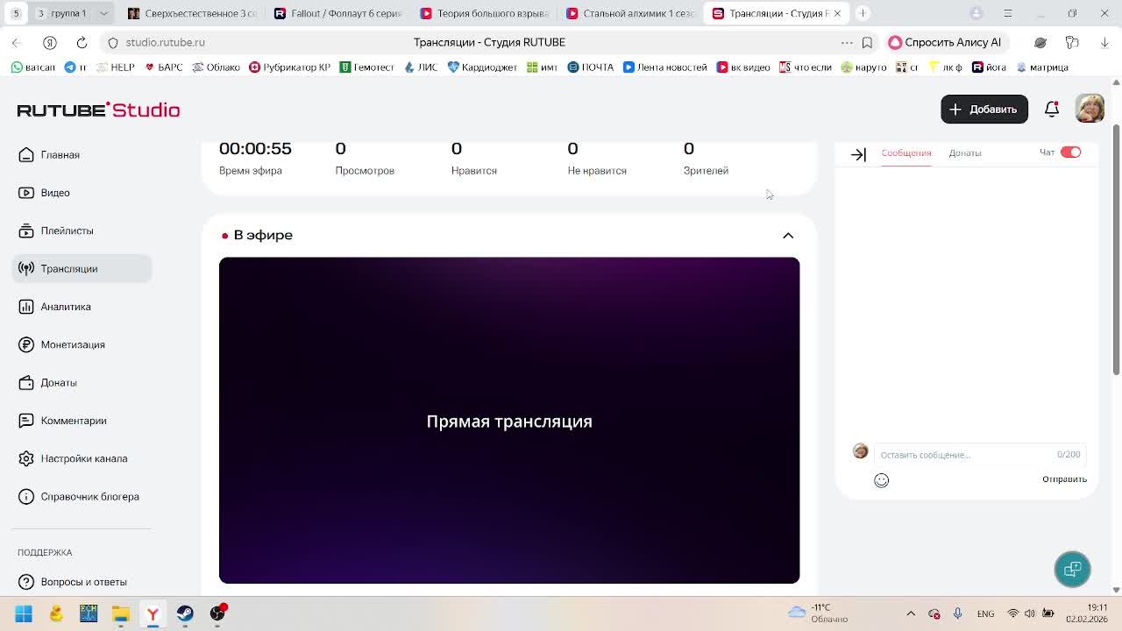Open the emoji picker smiley

coord(881,480)
